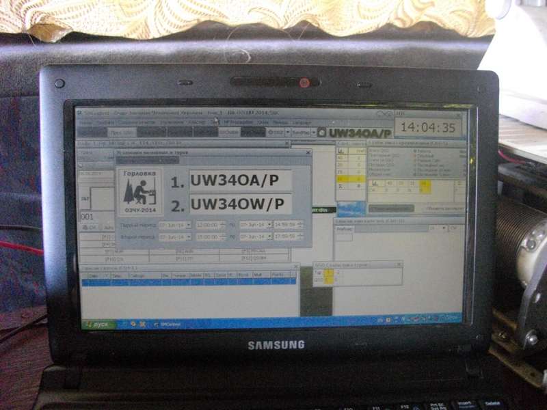
Task: Sort QSO list by Callsign column
Action: pos(145,275)
